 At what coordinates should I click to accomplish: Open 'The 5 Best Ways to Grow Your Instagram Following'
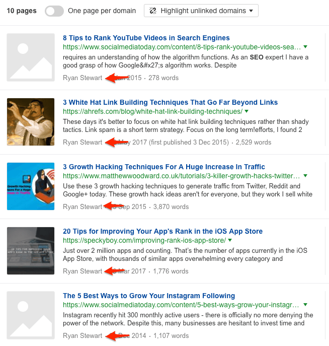[148, 296]
